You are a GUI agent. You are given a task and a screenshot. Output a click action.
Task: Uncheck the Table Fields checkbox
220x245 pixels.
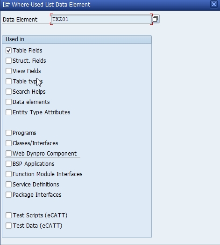pos(8,51)
